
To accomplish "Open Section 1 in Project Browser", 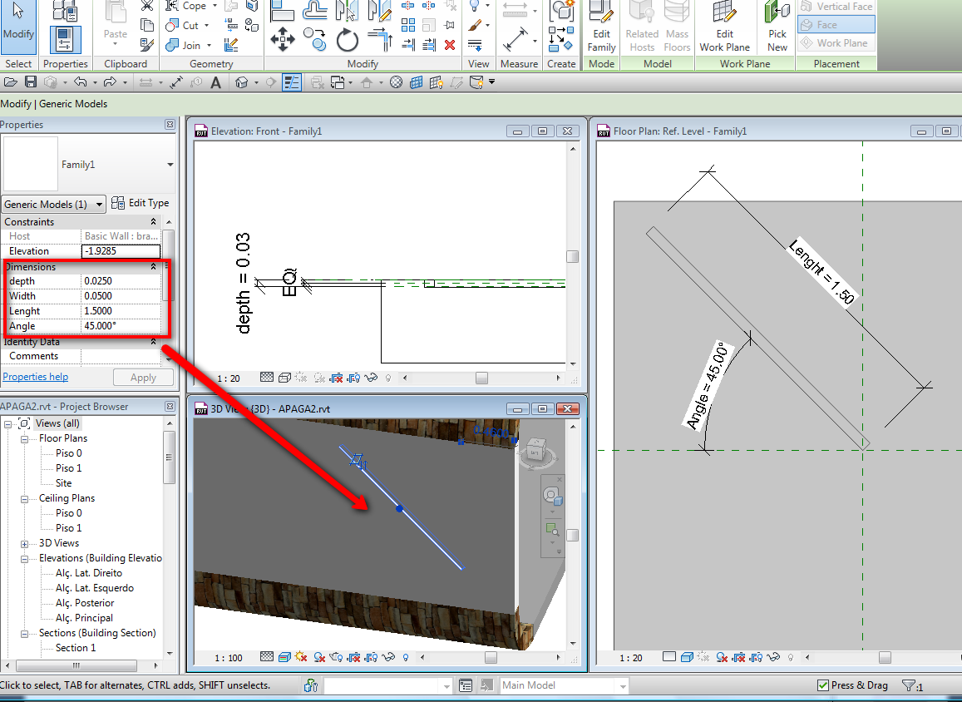I will (75, 648).
